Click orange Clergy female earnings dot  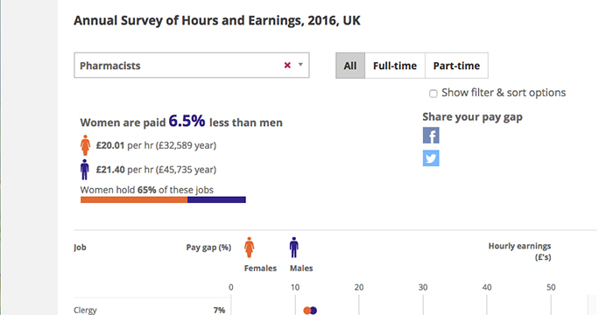click(307, 311)
